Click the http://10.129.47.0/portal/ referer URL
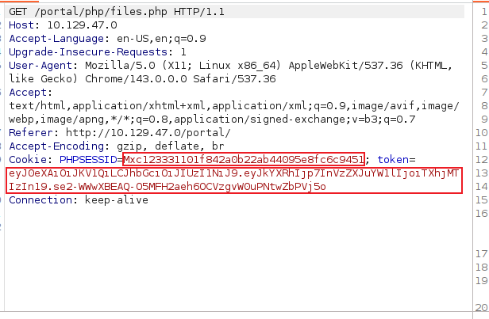This screenshot has width=489, height=319. pos(148,132)
